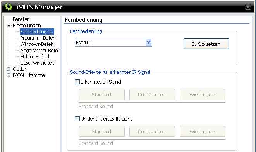Click Durchsuchen under Erkanntes IR Signal
This screenshot has width=256, height=152.
point(152,94)
